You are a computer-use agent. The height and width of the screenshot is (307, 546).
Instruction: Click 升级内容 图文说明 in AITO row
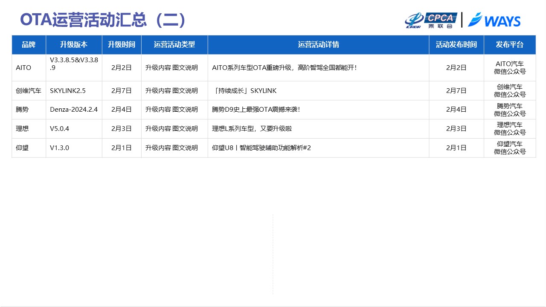[171, 68]
